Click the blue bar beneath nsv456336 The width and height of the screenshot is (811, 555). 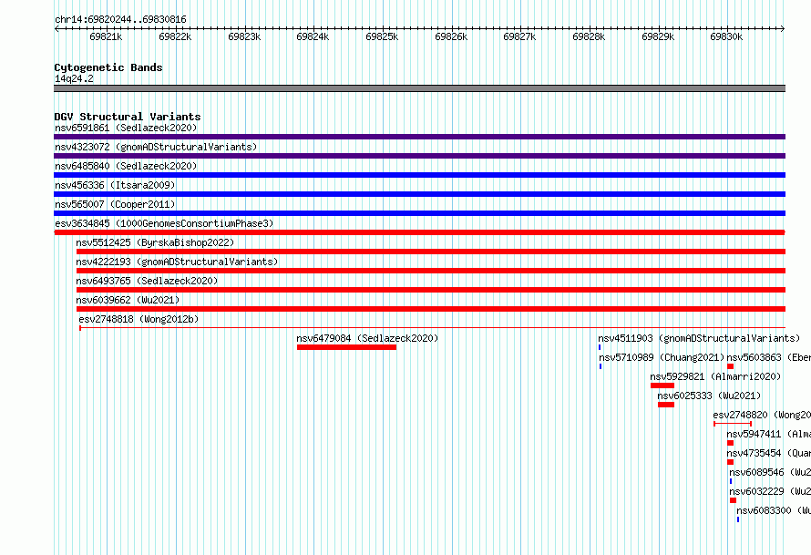click(419, 194)
